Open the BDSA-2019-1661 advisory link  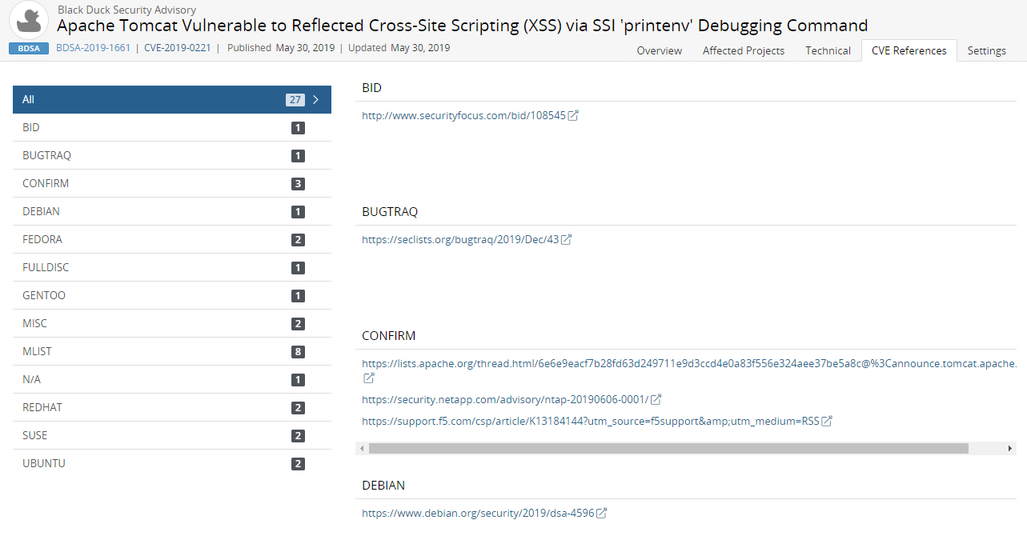93,48
